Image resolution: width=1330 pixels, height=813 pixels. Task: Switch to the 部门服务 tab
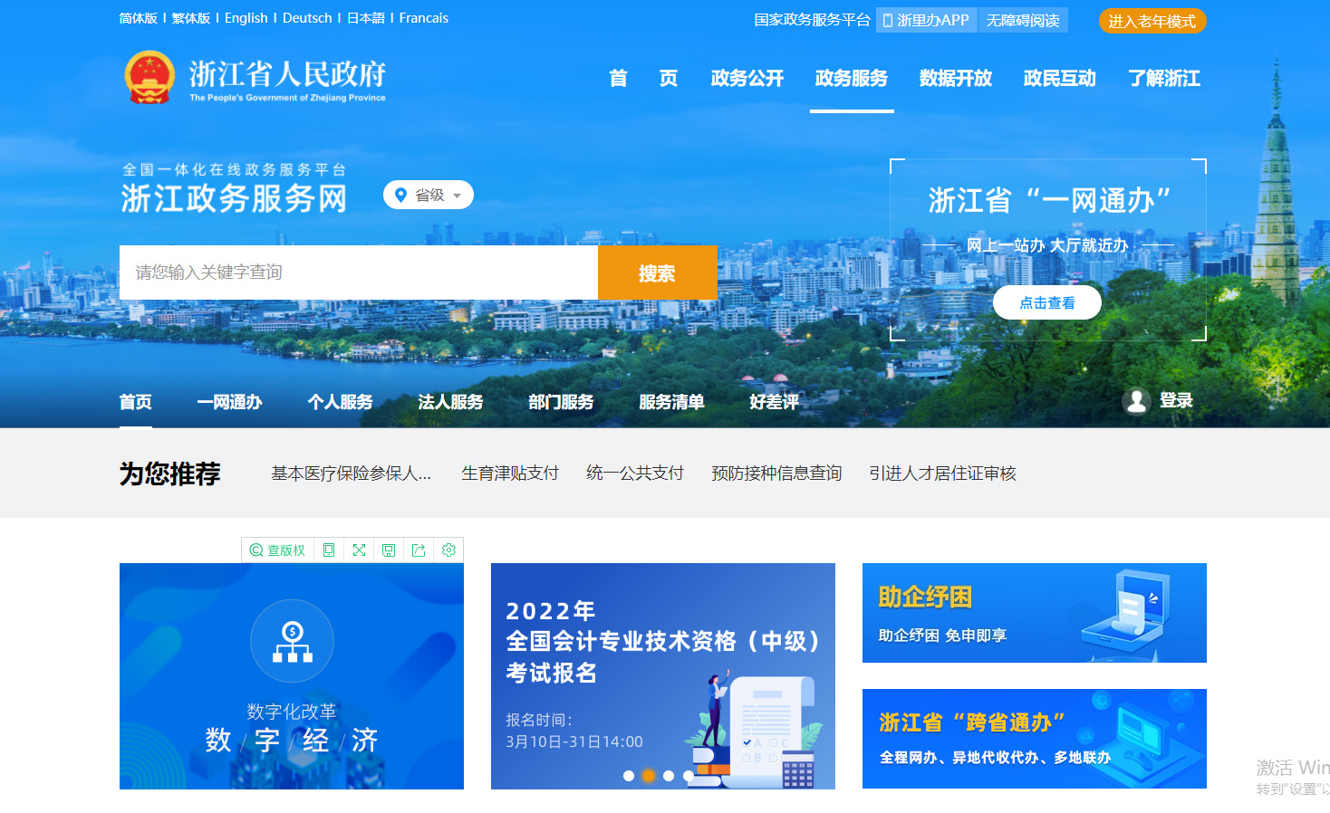pos(562,402)
